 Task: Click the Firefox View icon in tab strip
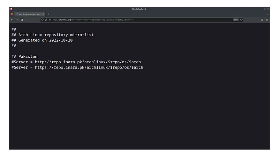12,14
